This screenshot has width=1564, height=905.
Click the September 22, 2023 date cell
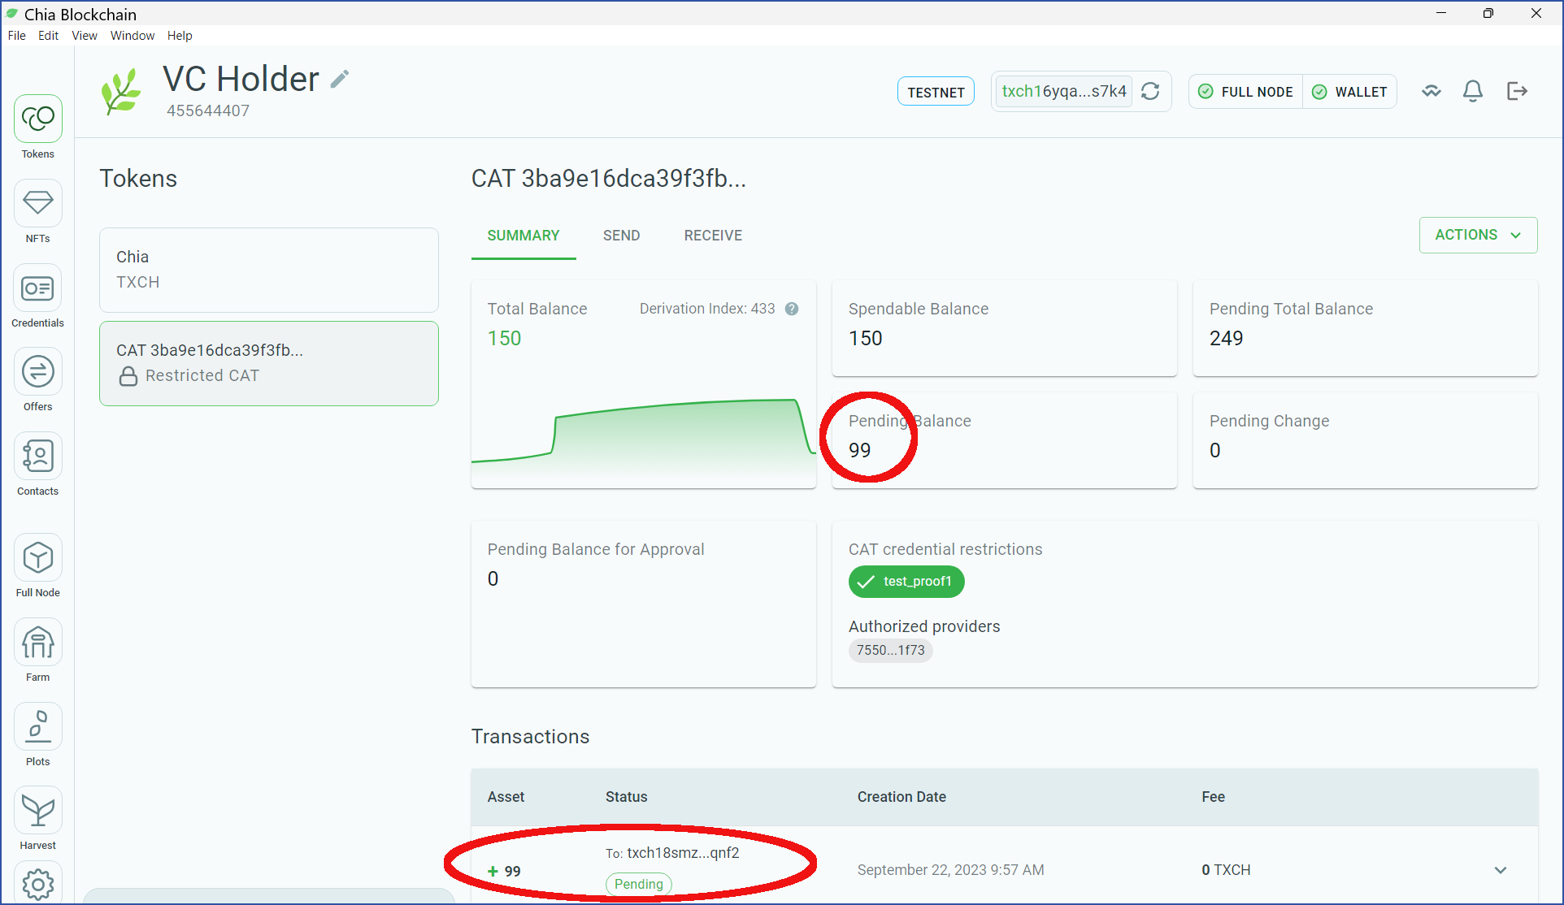(950, 870)
